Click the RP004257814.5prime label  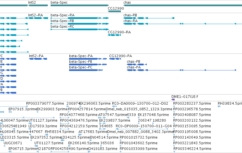point(87,109)
